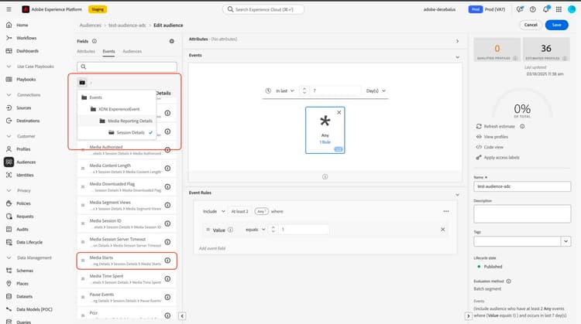Collapse the Event Rules section

point(457,195)
